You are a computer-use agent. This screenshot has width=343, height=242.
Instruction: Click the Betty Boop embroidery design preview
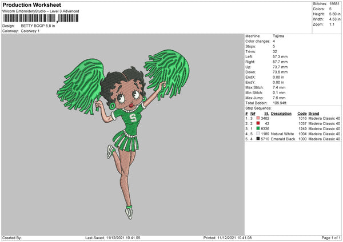(x=123, y=134)
